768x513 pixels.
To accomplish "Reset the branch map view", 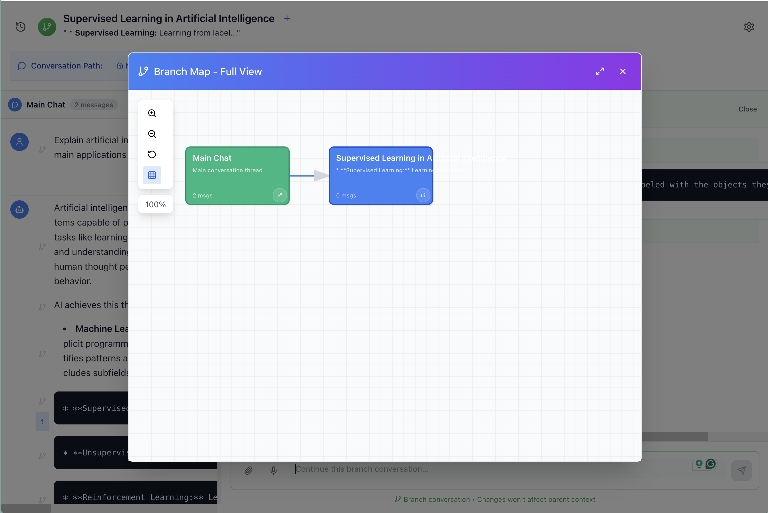I will [152, 154].
